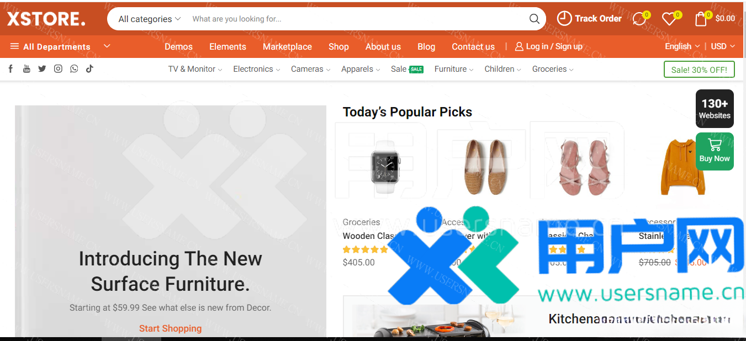Viewport: 746px width, 341px height.
Task: Click the Twitter bird icon
Action: [x=42, y=69]
